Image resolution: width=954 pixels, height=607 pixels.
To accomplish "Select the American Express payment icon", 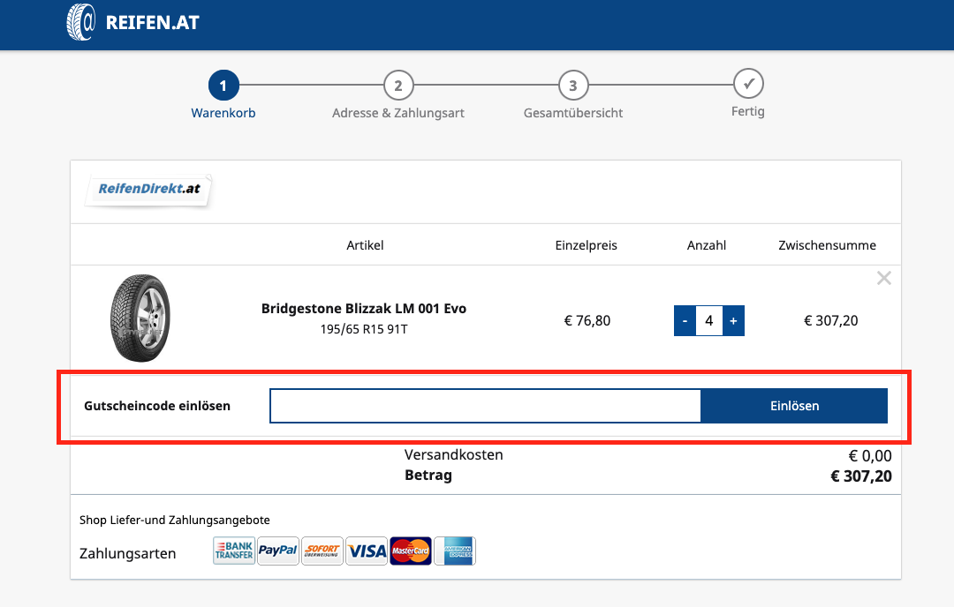I will 455,551.
